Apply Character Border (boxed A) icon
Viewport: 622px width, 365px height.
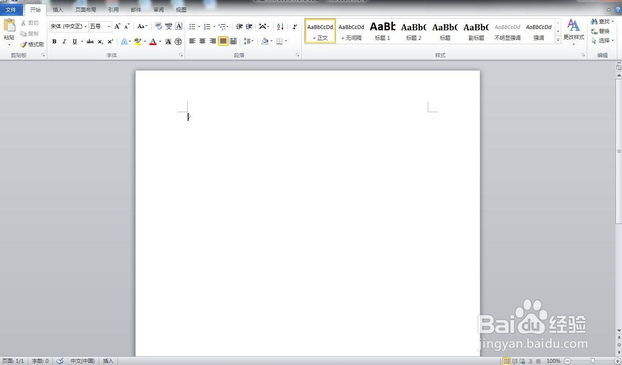[179, 26]
